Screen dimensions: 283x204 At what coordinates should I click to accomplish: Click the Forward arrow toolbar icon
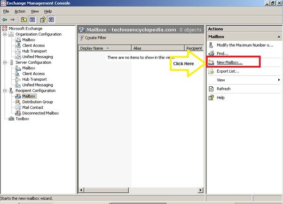[x=13, y=20]
